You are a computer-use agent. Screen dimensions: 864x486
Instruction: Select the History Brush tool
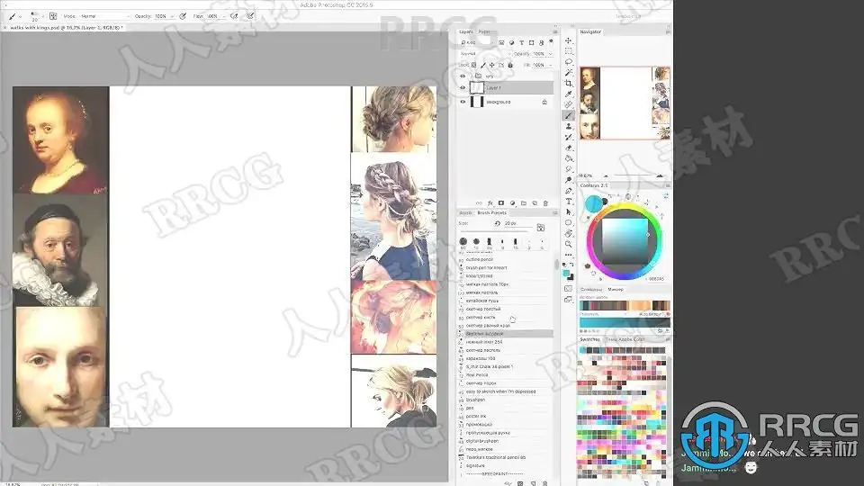[568, 137]
